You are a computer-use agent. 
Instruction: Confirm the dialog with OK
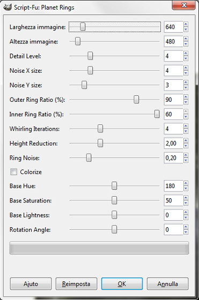pos(122,284)
